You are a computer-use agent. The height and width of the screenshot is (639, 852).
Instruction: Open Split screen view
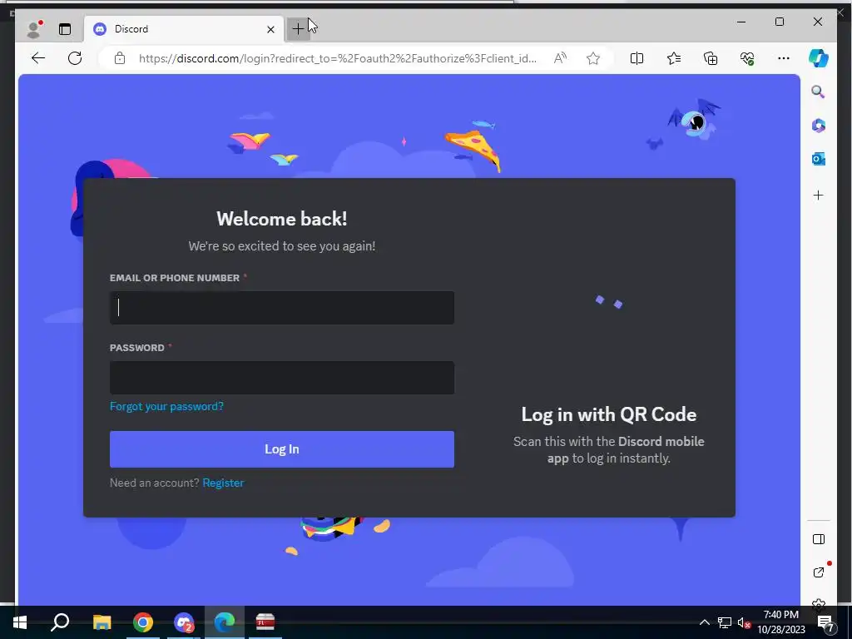(x=637, y=58)
